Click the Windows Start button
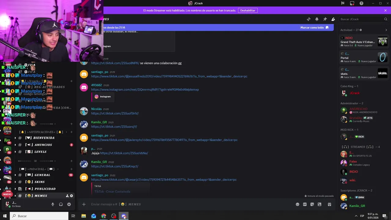This screenshot has width=391, height=220. click(x=5, y=216)
